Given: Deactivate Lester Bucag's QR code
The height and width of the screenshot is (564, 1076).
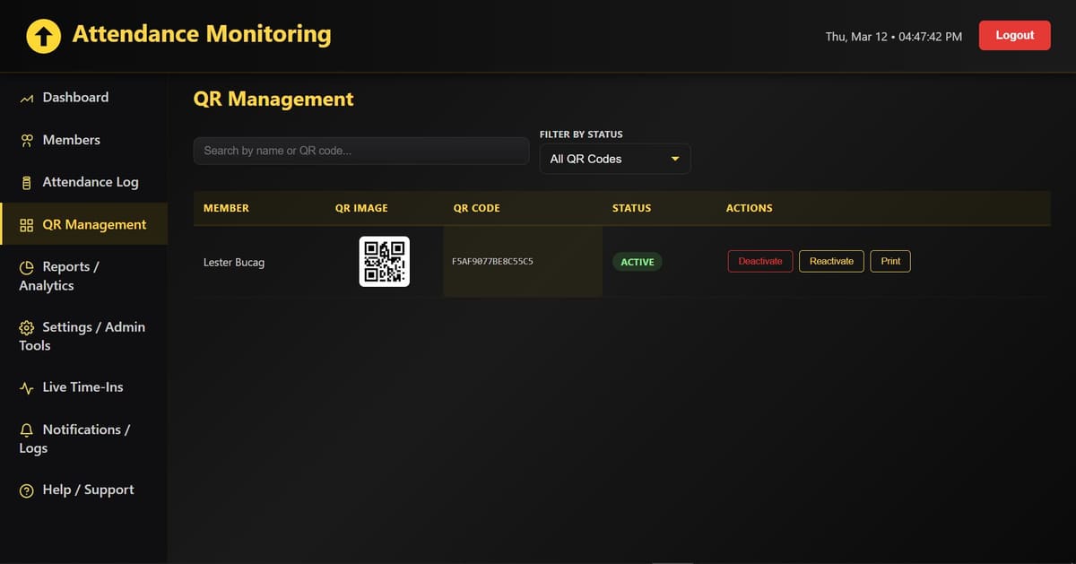Looking at the screenshot, I should click(759, 261).
